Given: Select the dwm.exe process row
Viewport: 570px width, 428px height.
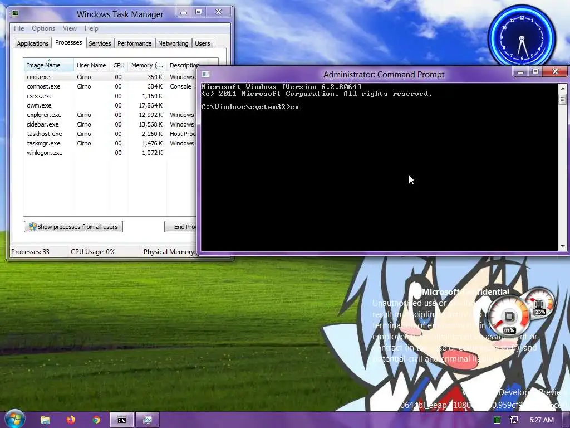Looking at the screenshot, I should (x=110, y=105).
